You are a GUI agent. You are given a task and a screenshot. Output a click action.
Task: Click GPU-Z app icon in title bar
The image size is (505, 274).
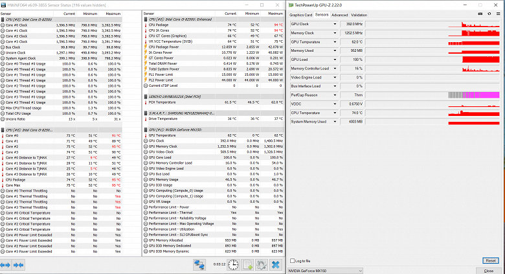[x=291, y=5]
